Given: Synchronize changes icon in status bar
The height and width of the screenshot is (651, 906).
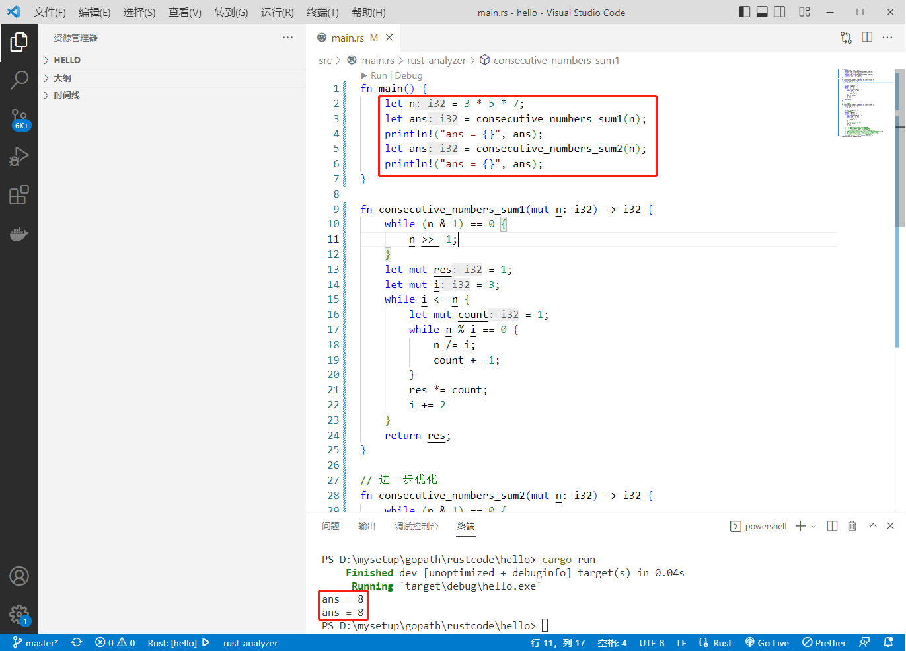Looking at the screenshot, I should [x=77, y=643].
